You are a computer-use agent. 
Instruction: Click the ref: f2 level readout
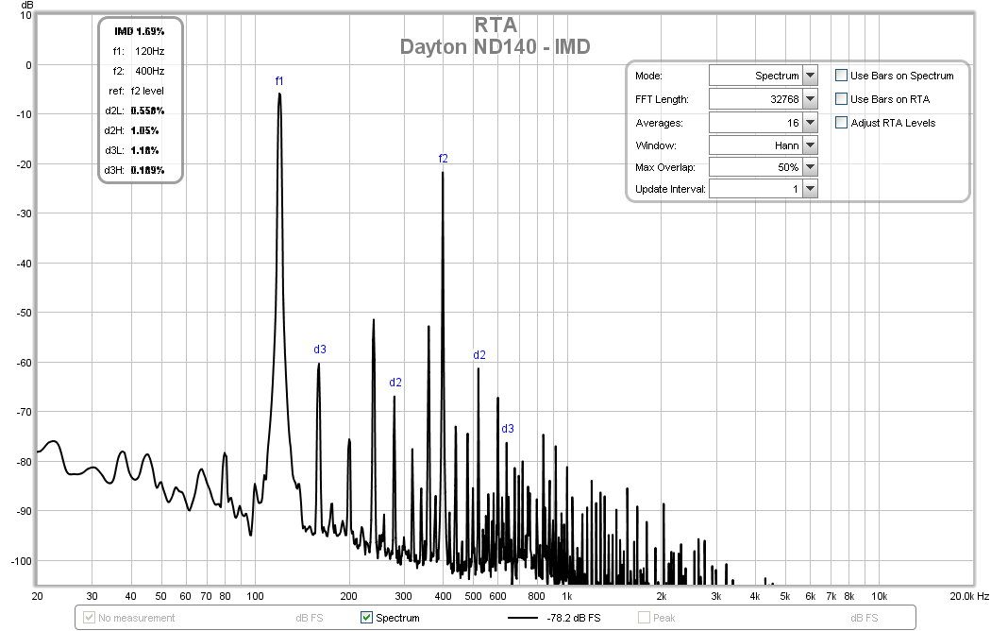[x=136, y=91]
